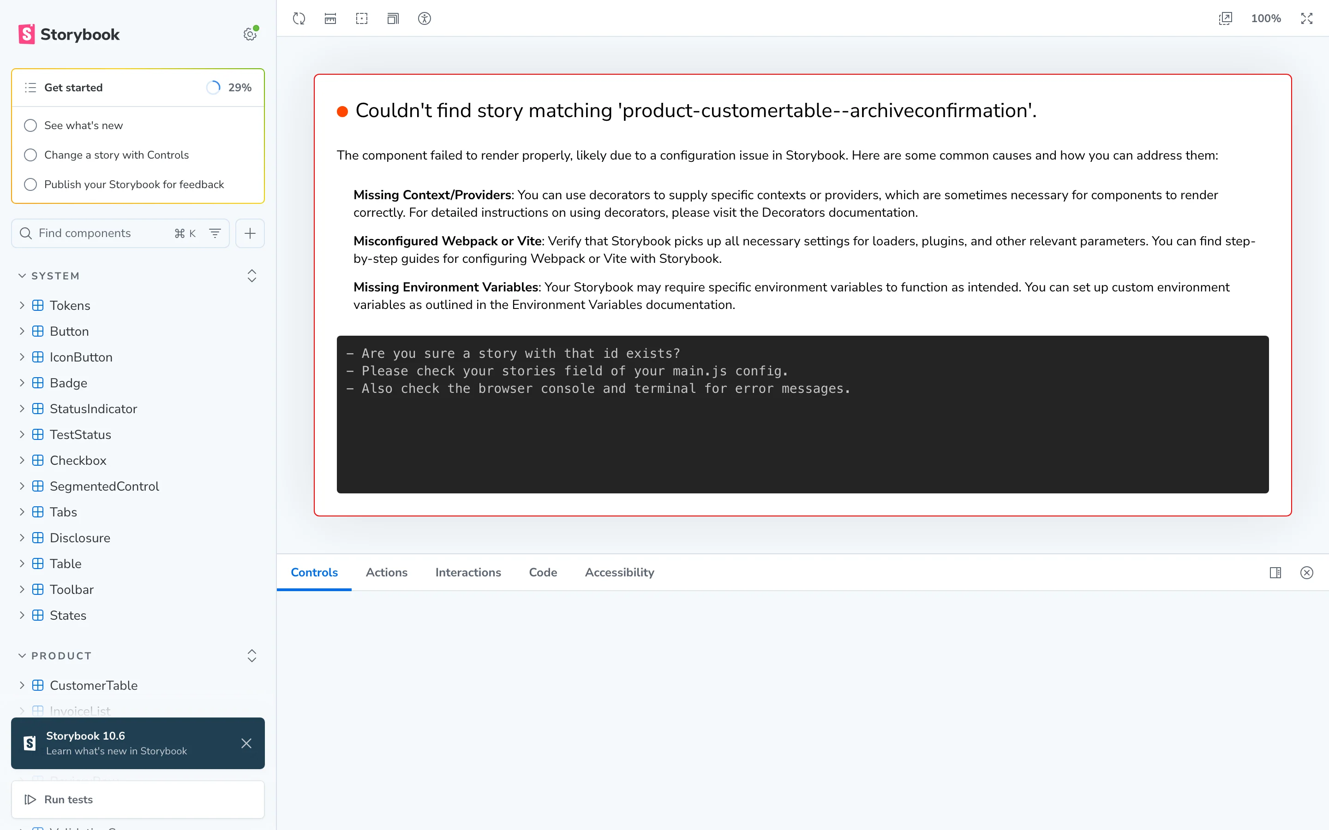Expand all SYSTEM section items
Image resolution: width=1329 pixels, height=830 pixels.
[251, 276]
